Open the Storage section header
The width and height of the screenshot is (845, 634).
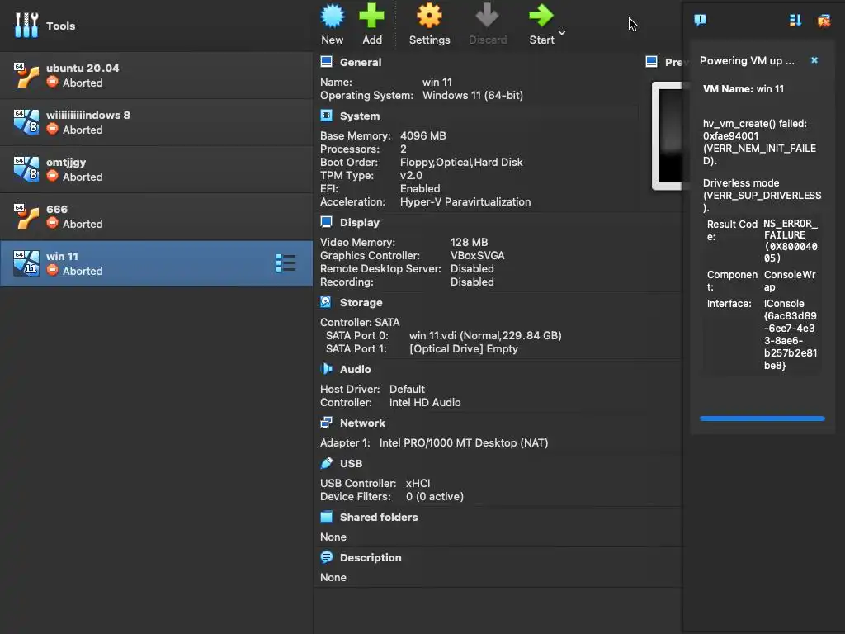coord(361,302)
